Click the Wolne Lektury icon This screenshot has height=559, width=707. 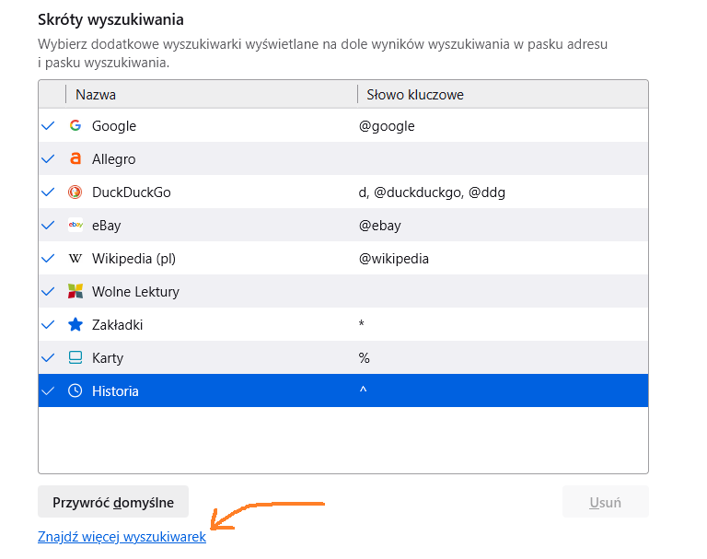[x=75, y=292]
